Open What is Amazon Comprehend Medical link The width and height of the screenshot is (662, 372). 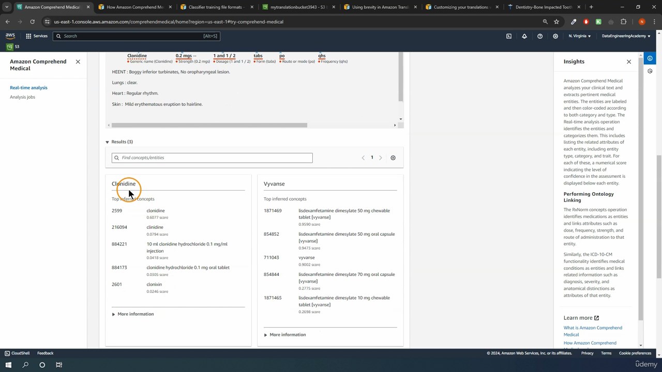click(x=593, y=331)
